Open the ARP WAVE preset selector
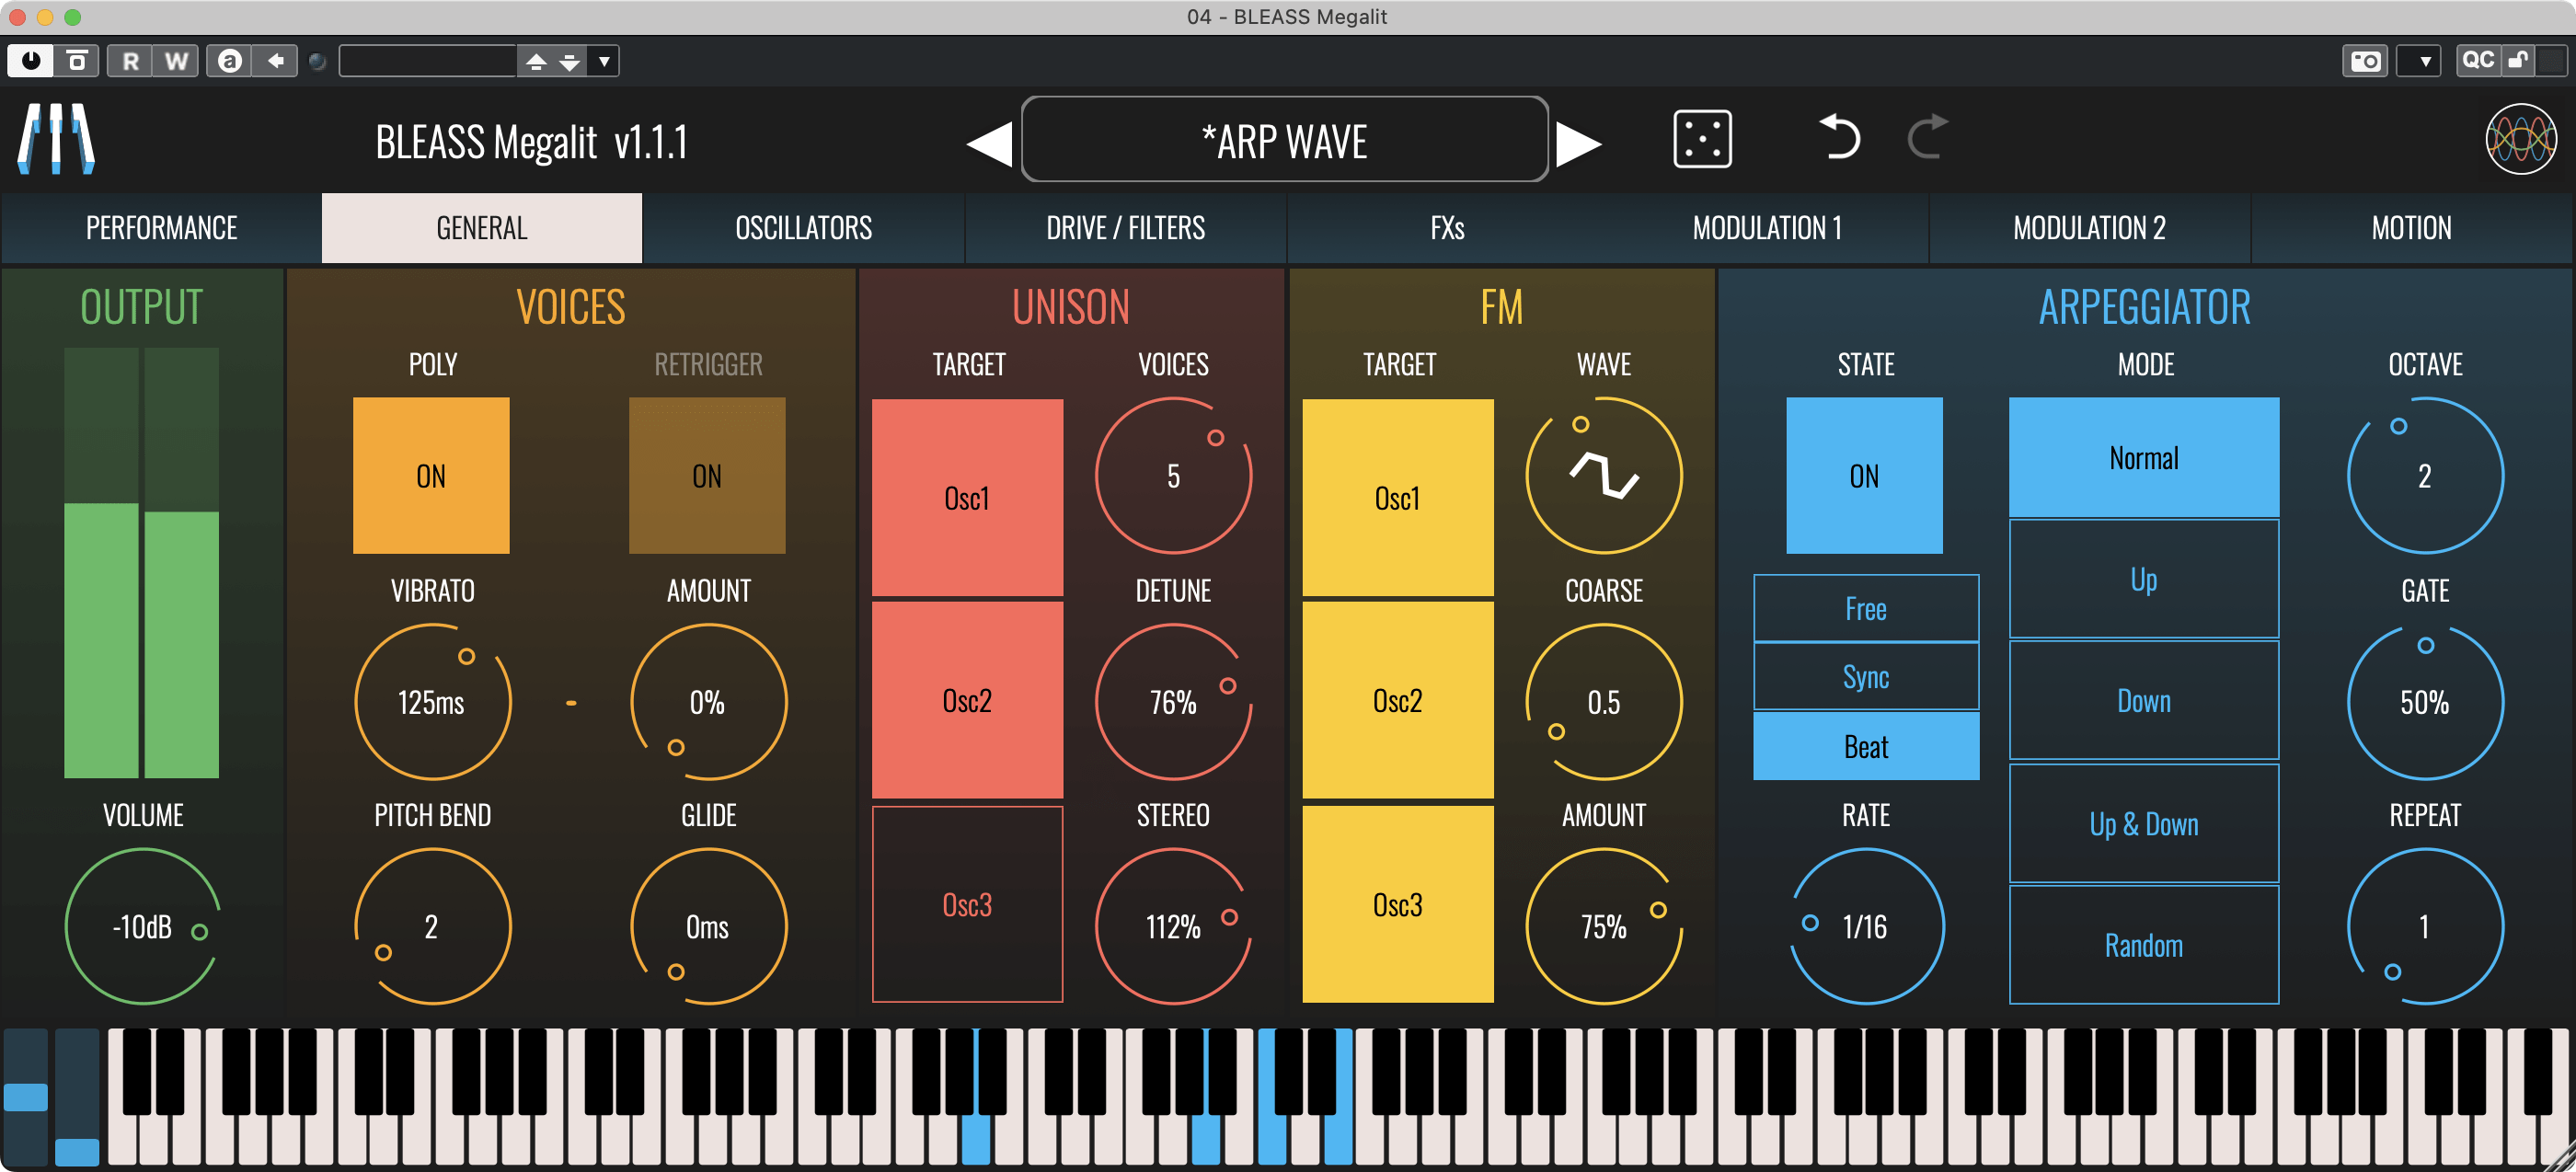This screenshot has height=1172, width=2576. (x=1284, y=141)
